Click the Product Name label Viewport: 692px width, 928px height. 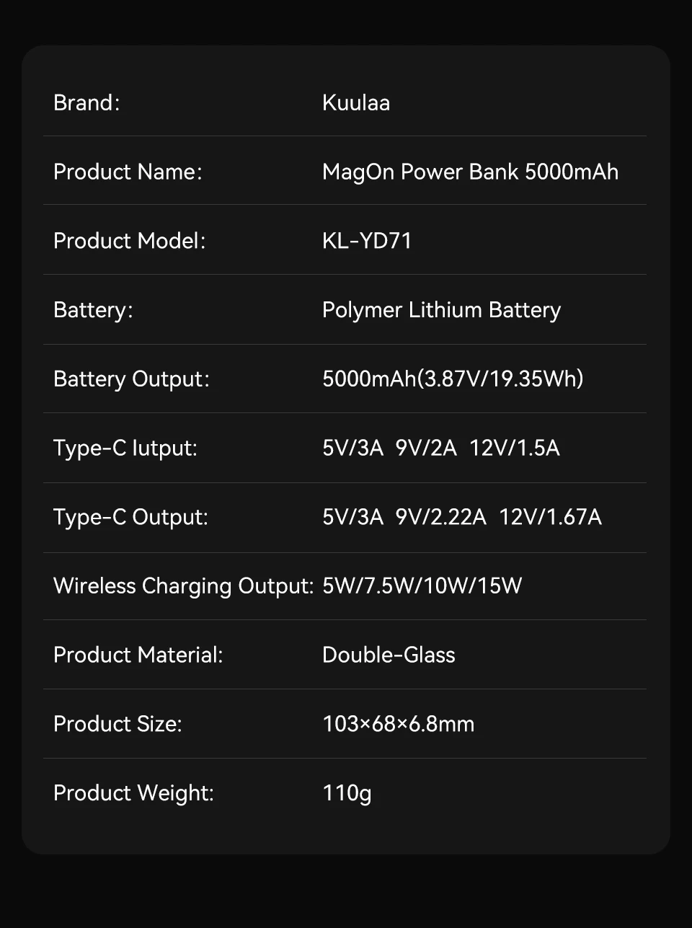128,172
